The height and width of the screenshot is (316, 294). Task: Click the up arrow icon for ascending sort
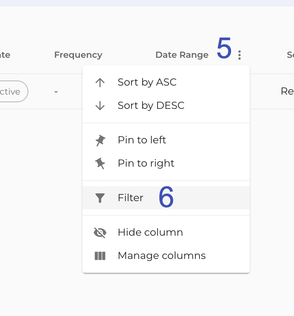click(x=100, y=82)
